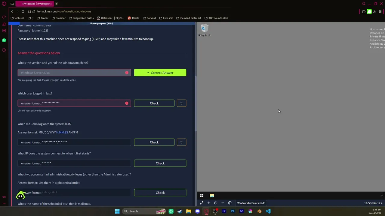The height and width of the screenshot is (216, 385).
Task: Expand remote taskbar hidden icons chevron
Action: (381, 196)
